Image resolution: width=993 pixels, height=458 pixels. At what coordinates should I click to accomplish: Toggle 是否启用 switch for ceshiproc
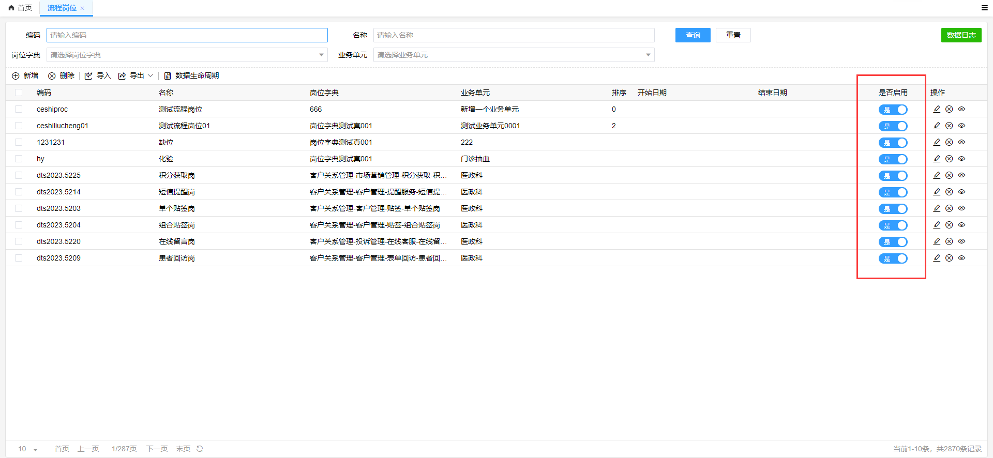pos(893,110)
